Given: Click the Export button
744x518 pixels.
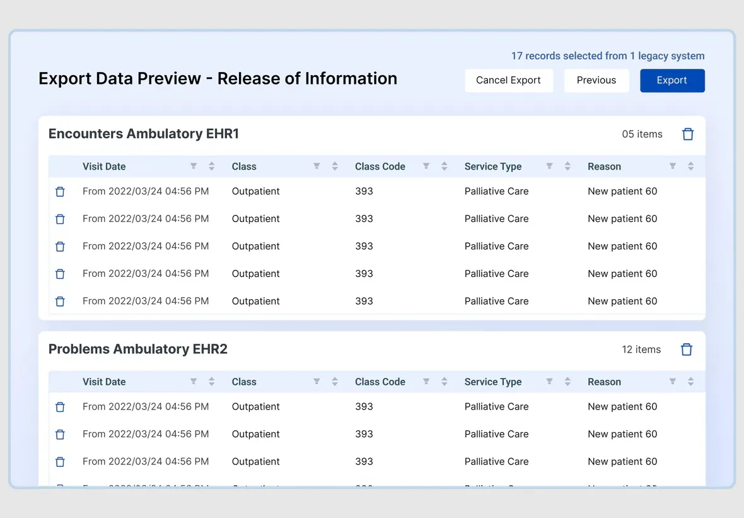Looking at the screenshot, I should pyautogui.click(x=671, y=81).
